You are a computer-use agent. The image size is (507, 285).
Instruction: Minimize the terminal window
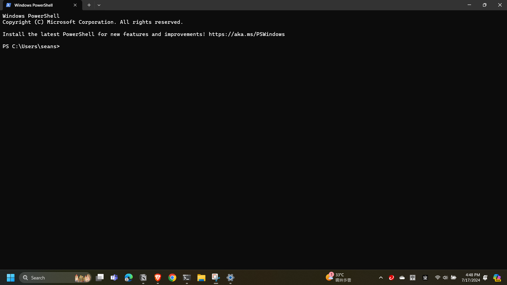tap(469, 5)
